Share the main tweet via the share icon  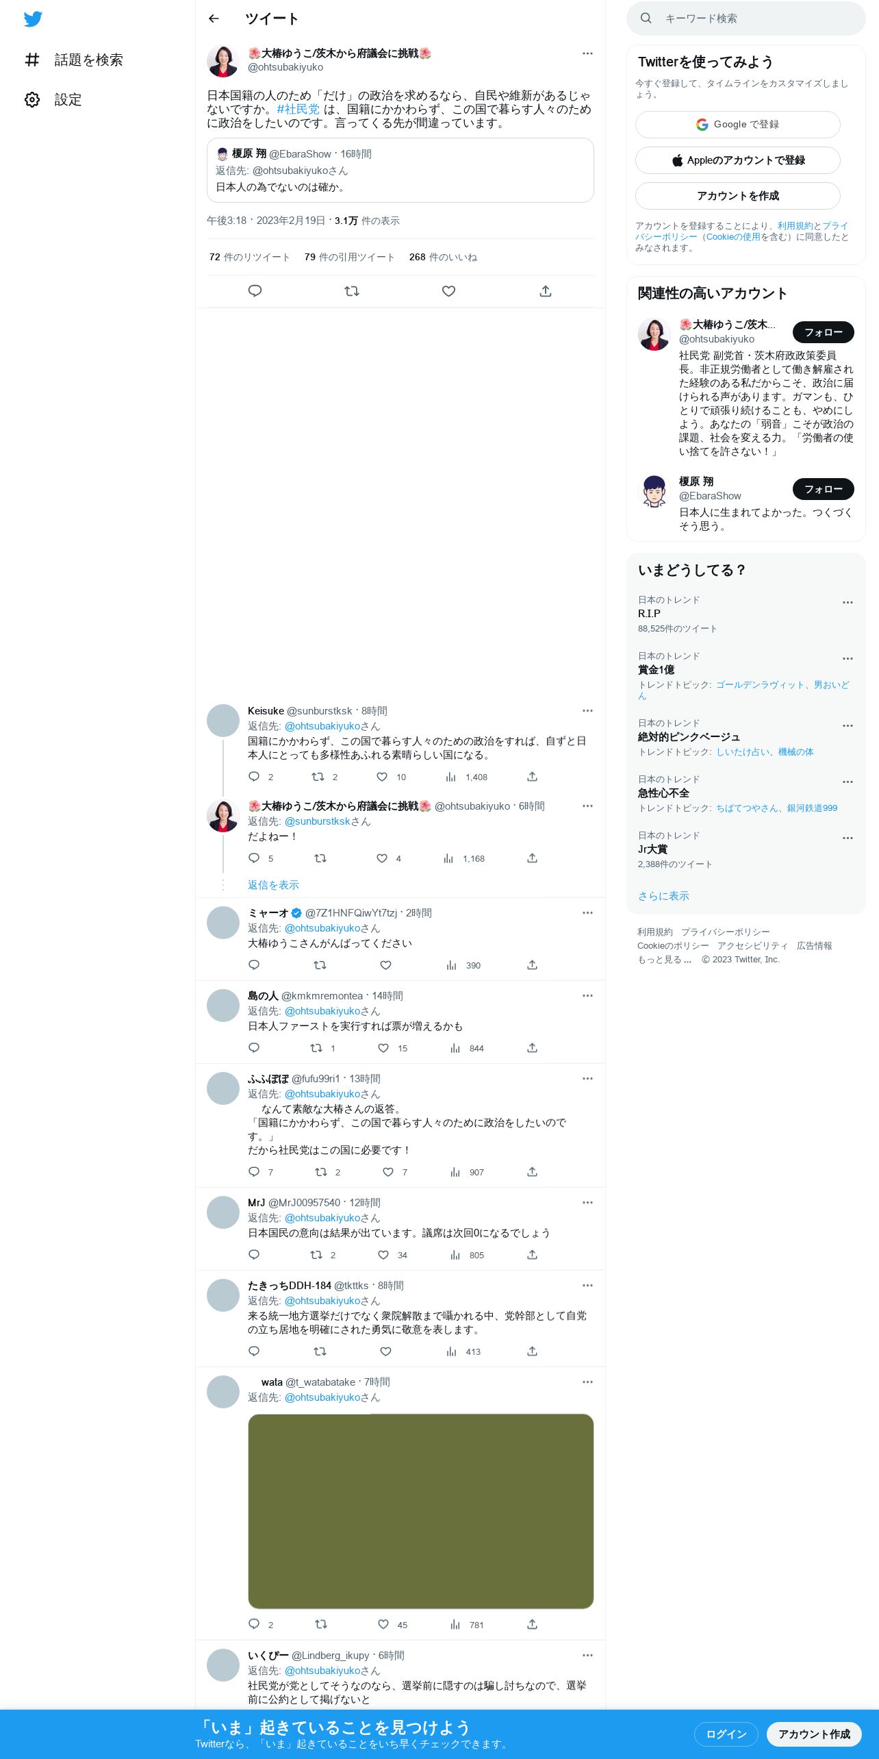point(546,291)
